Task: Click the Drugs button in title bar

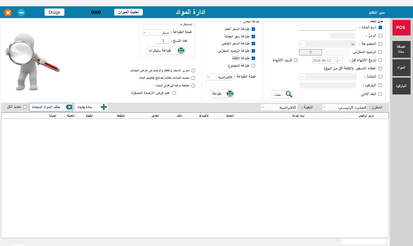Action: coord(54,12)
